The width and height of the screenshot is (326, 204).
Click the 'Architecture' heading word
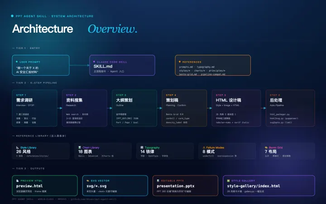tap(43, 29)
